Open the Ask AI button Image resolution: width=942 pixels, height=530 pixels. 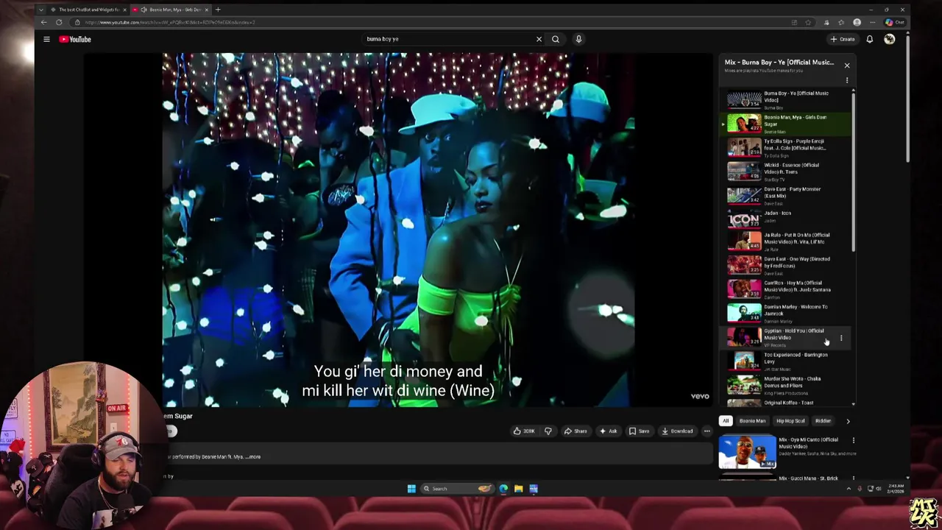pos(608,431)
